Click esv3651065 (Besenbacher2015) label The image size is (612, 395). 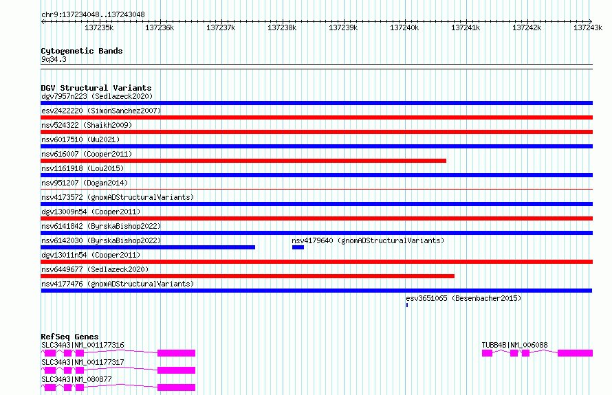463,298
